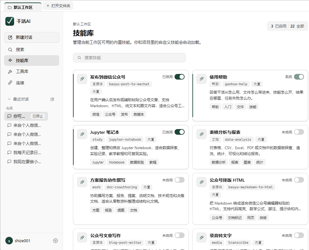
Task: Click the new chat pencil icon
Action: click(x=10, y=37)
